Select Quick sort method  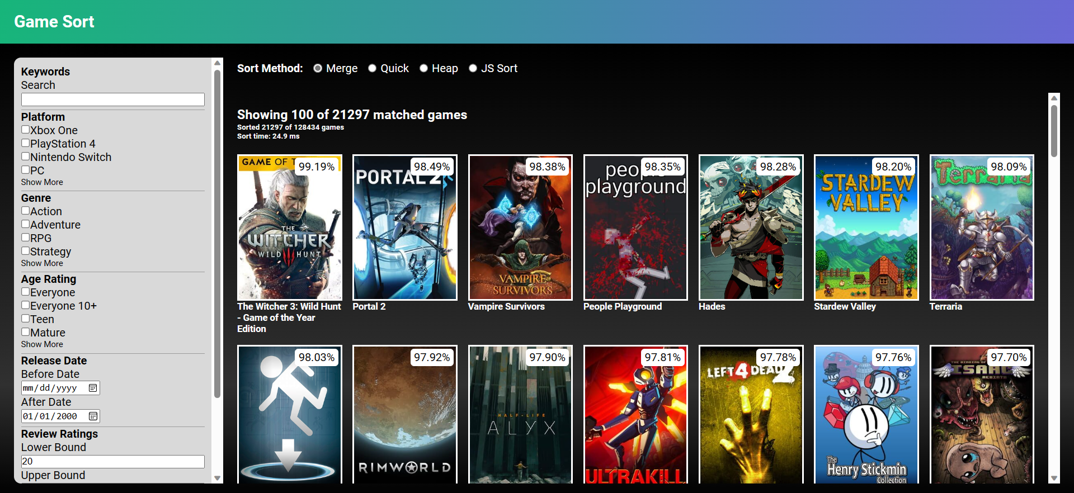pos(372,68)
